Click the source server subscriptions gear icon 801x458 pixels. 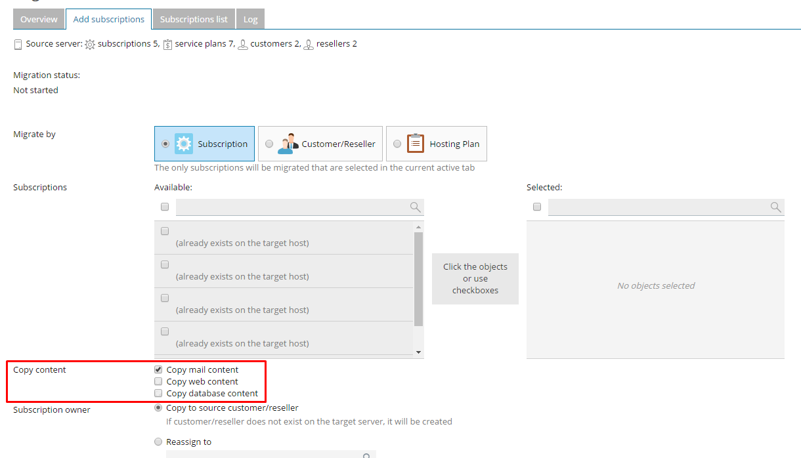(90, 45)
